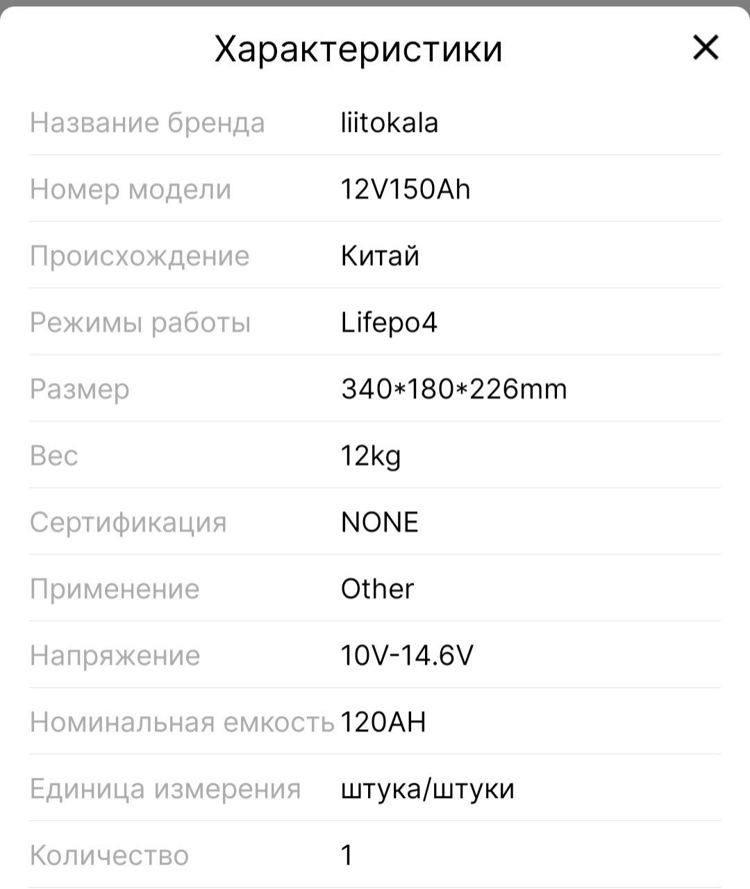This screenshot has width=750, height=889.
Task: Select the capacity value 120AH
Action: [x=383, y=722]
